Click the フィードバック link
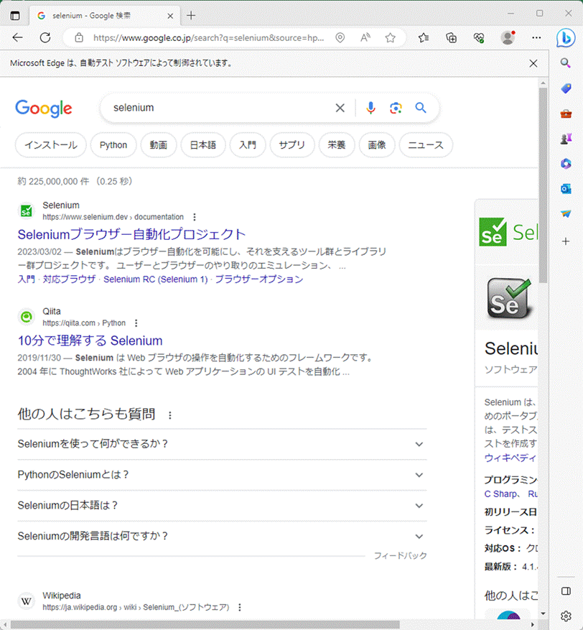The height and width of the screenshot is (630, 583). (401, 556)
